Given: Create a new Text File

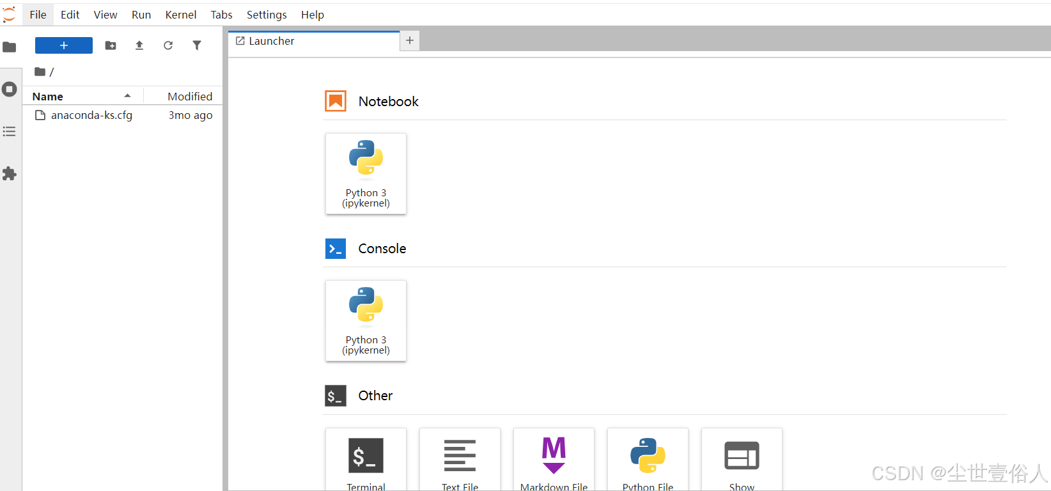Looking at the screenshot, I should pyautogui.click(x=460, y=460).
